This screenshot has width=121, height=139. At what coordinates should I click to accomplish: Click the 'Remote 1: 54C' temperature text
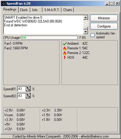(78, 48)
